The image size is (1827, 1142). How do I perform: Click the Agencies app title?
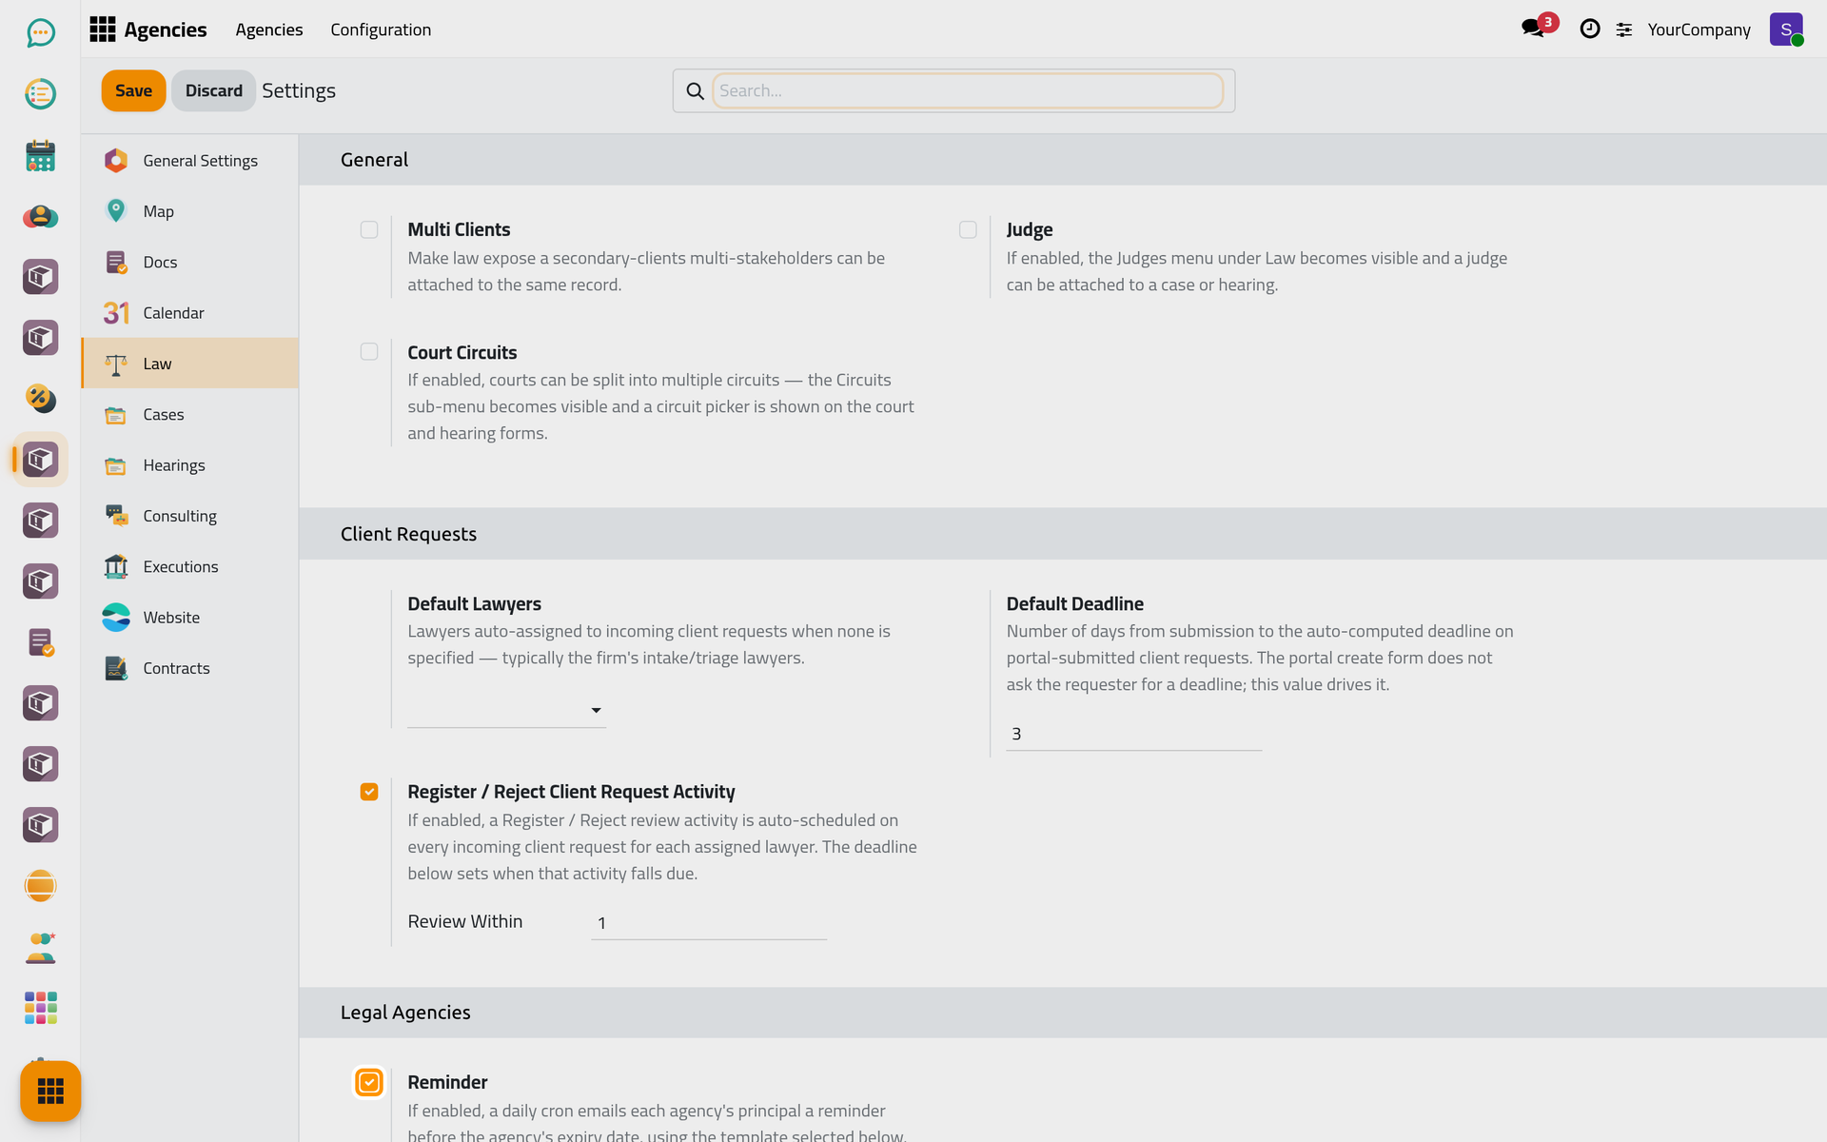click(x=166, y=30)
